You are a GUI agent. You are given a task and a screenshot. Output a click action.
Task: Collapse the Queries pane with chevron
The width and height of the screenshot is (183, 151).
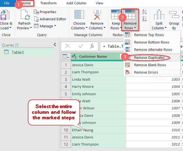pos(55,44)
